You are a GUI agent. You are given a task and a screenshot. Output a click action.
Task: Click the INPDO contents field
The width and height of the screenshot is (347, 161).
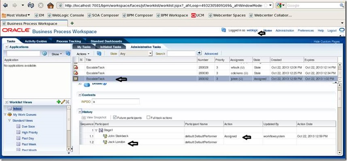coord(116,102)
